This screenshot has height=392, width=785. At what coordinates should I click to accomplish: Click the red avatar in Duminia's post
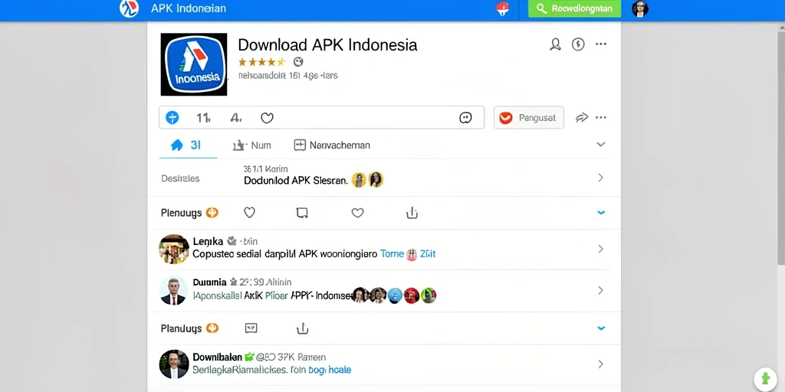[412, 296]
